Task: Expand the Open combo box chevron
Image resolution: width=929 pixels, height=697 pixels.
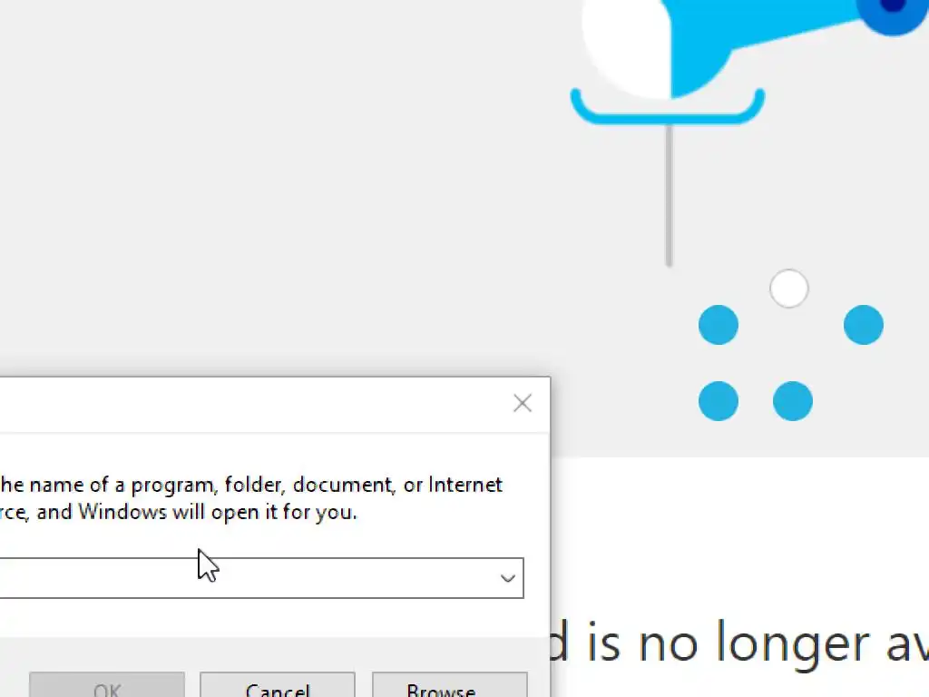Action: [508, 578]
